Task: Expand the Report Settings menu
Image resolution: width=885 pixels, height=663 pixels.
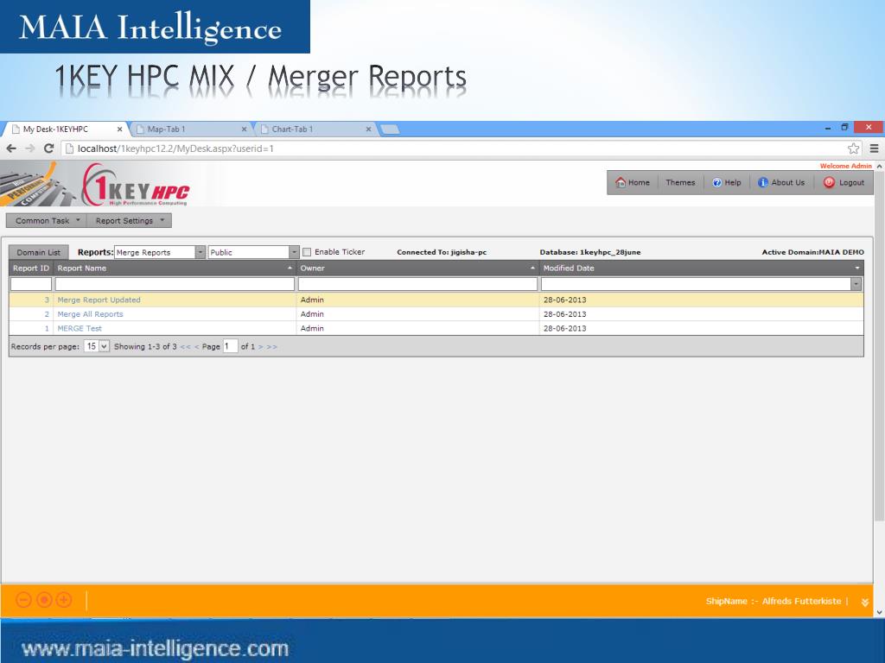Action: [x=130, y=220]
